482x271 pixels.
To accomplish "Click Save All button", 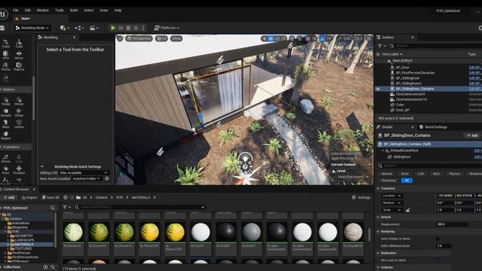I will (x=50, y=197).
